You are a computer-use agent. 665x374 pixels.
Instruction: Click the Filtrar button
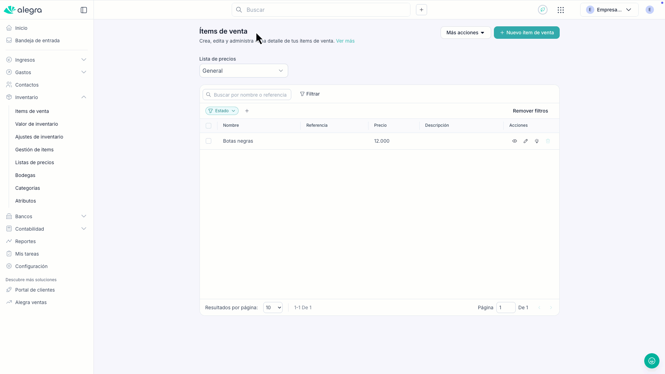tap(310, 94)
